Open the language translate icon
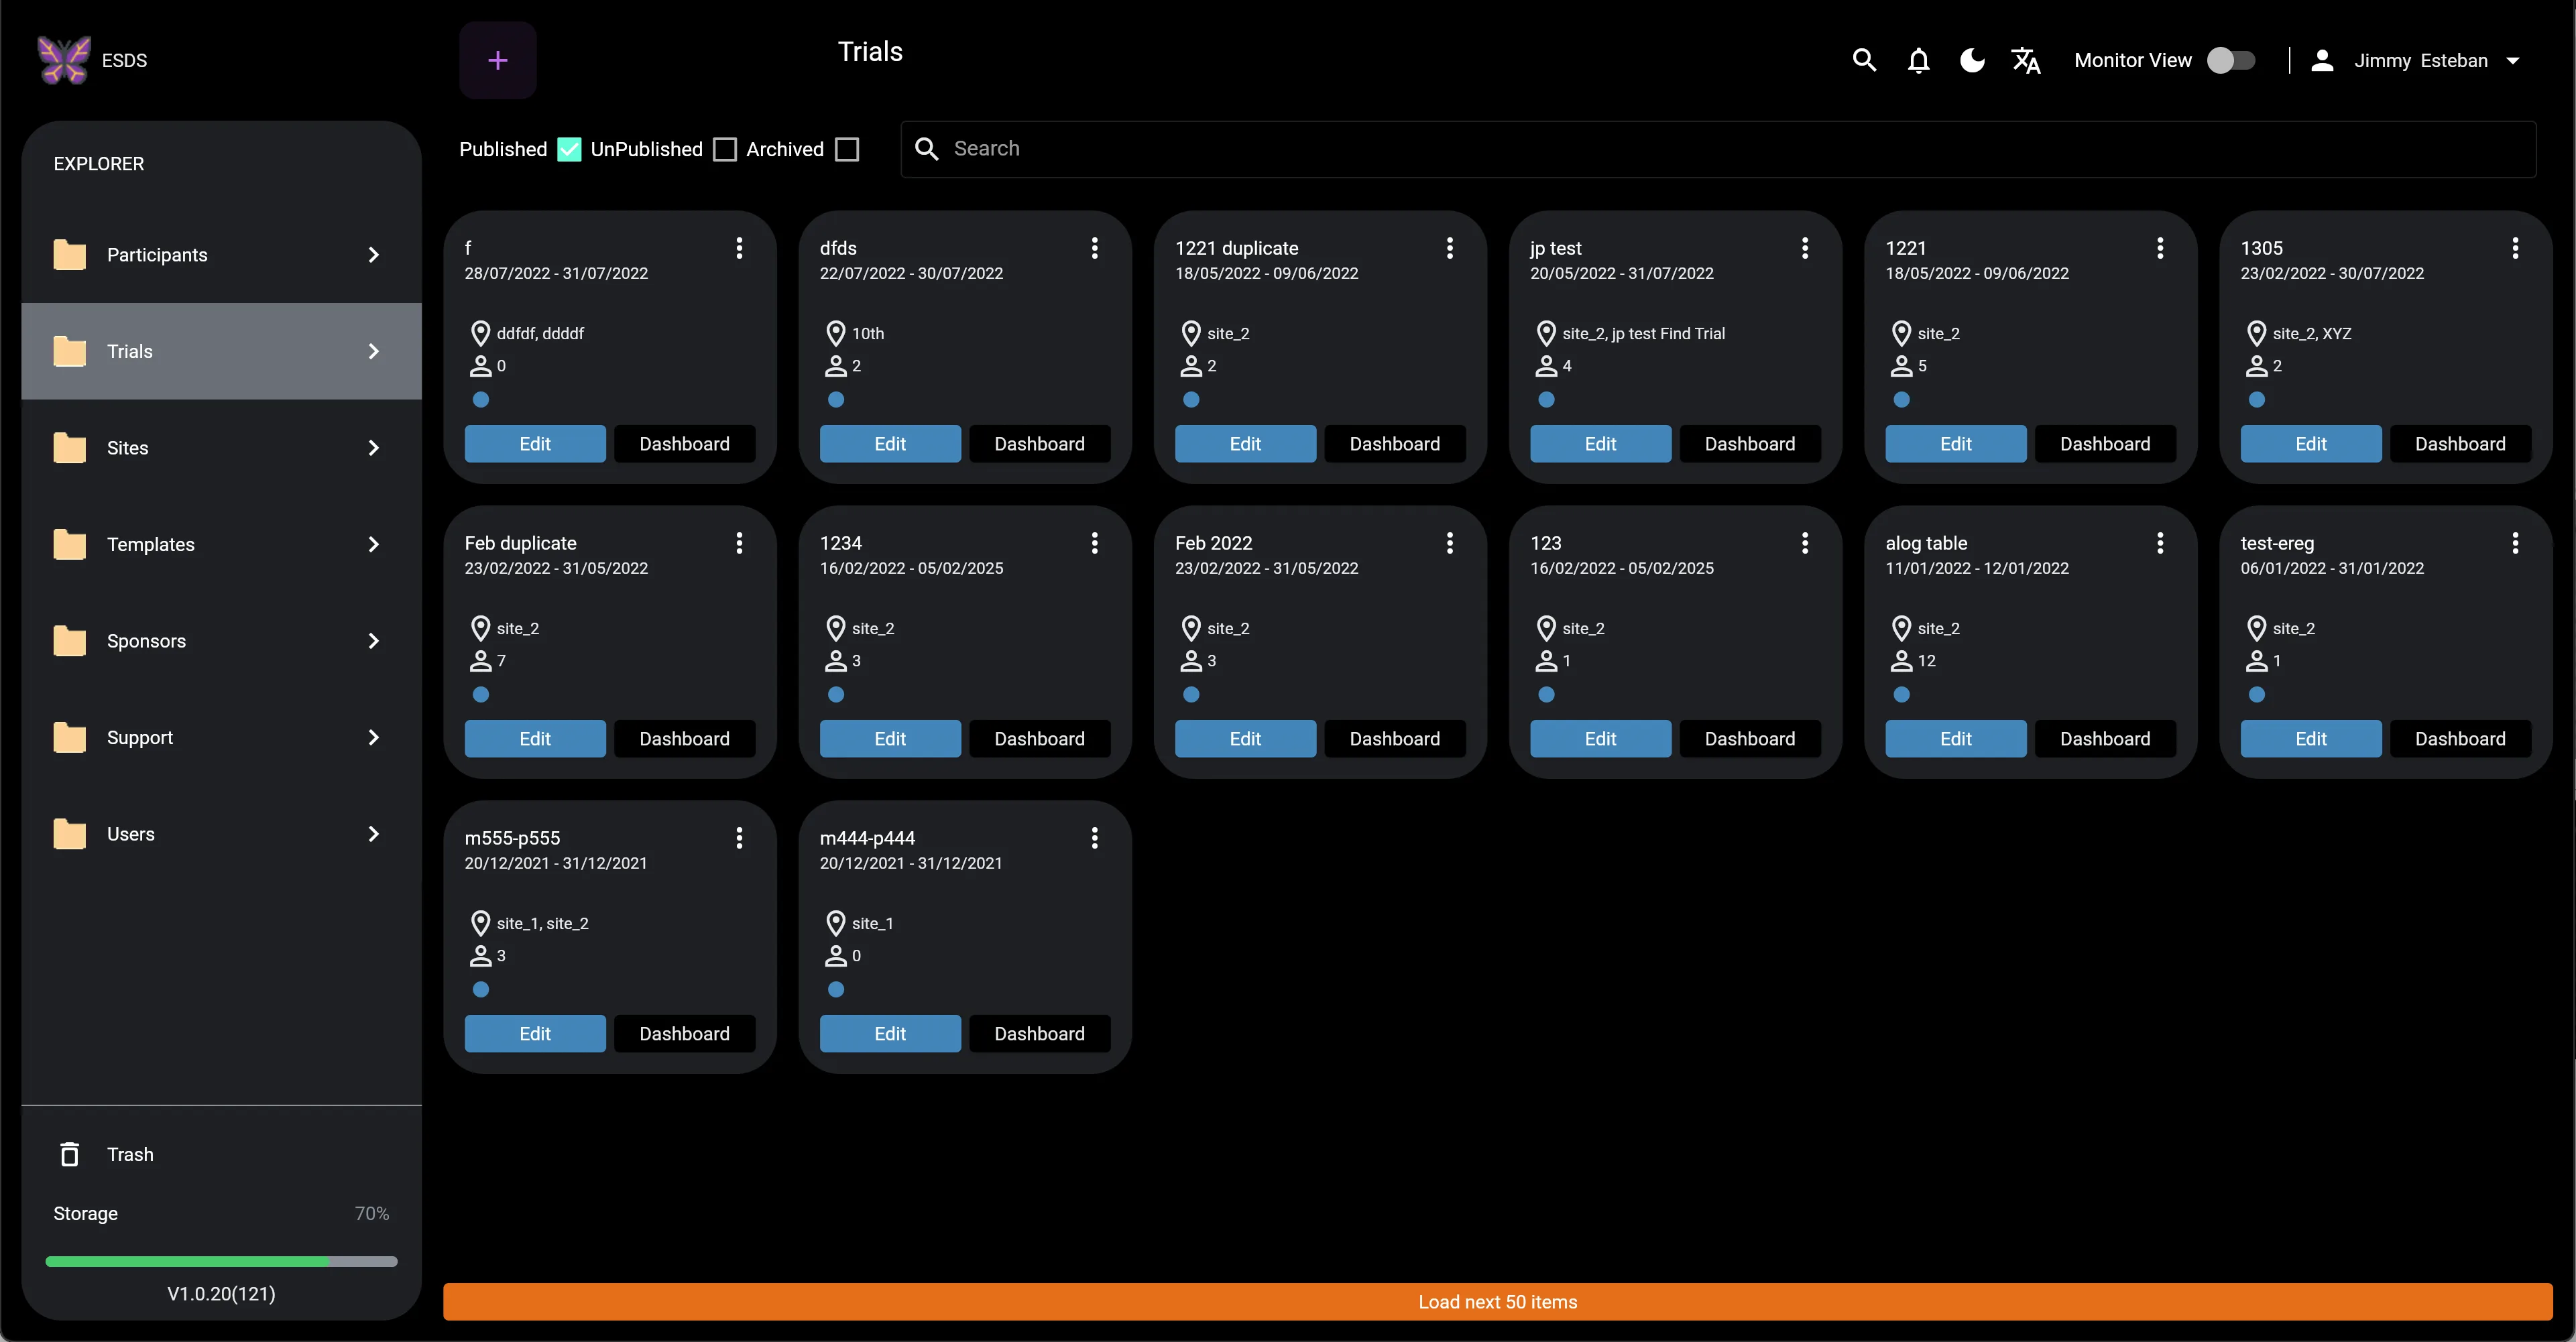The image size is (2576, 1342). pyautogui.click(x=2026, y=60)
